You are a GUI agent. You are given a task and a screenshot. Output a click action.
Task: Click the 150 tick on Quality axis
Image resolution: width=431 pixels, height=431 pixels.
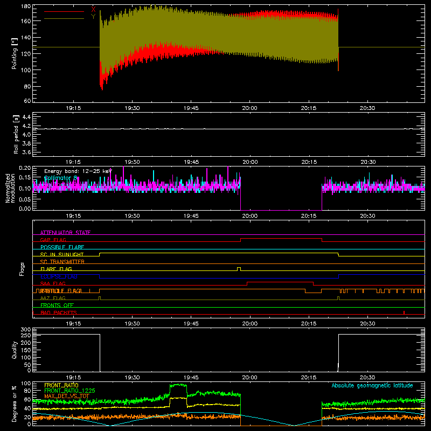tap(26, 350)
